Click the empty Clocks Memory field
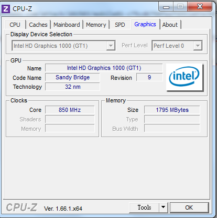 click(70, 128)
